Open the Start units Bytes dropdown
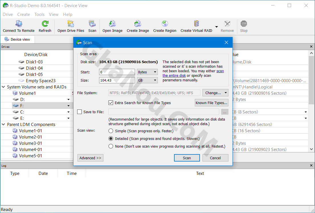 [147, 72]
